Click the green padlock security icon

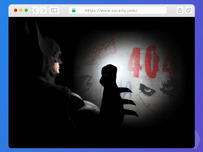point(74,10)
